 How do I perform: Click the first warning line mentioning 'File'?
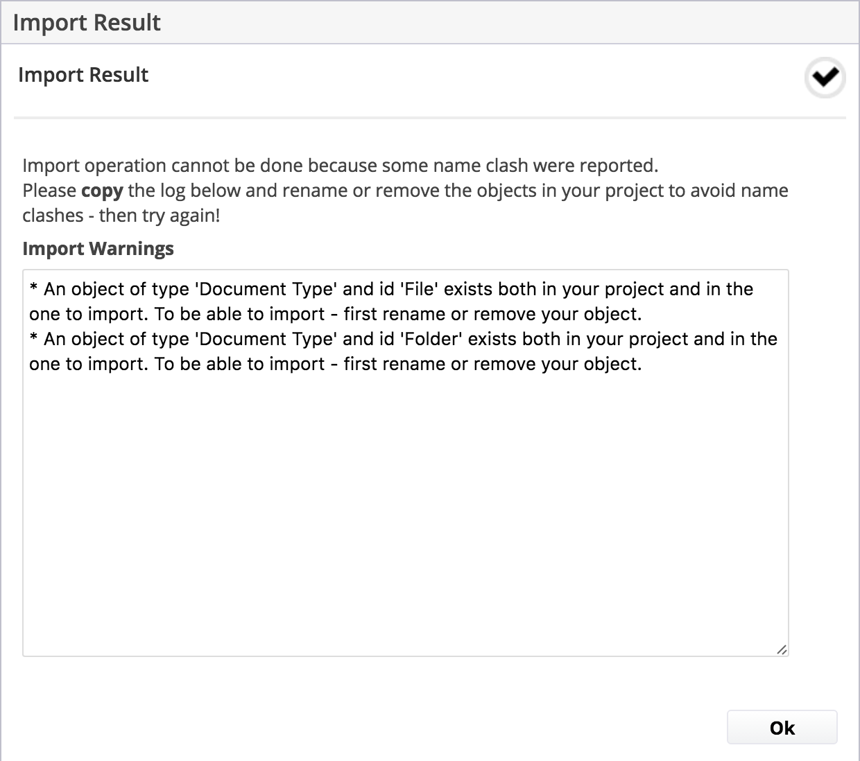391,301
